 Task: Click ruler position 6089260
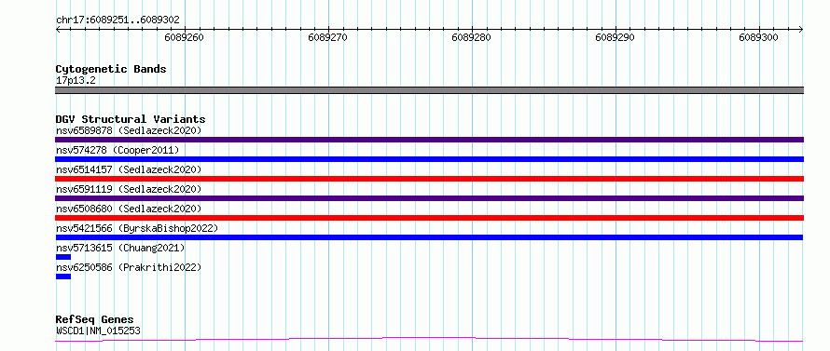[185, 37]
